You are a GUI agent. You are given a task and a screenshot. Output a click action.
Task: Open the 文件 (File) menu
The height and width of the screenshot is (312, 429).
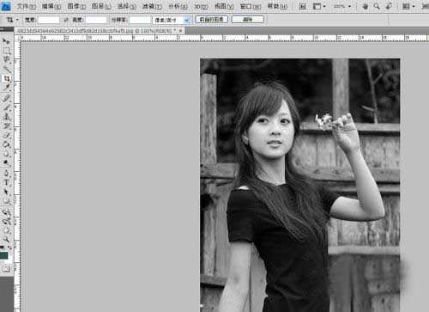(x=26, y=6)
